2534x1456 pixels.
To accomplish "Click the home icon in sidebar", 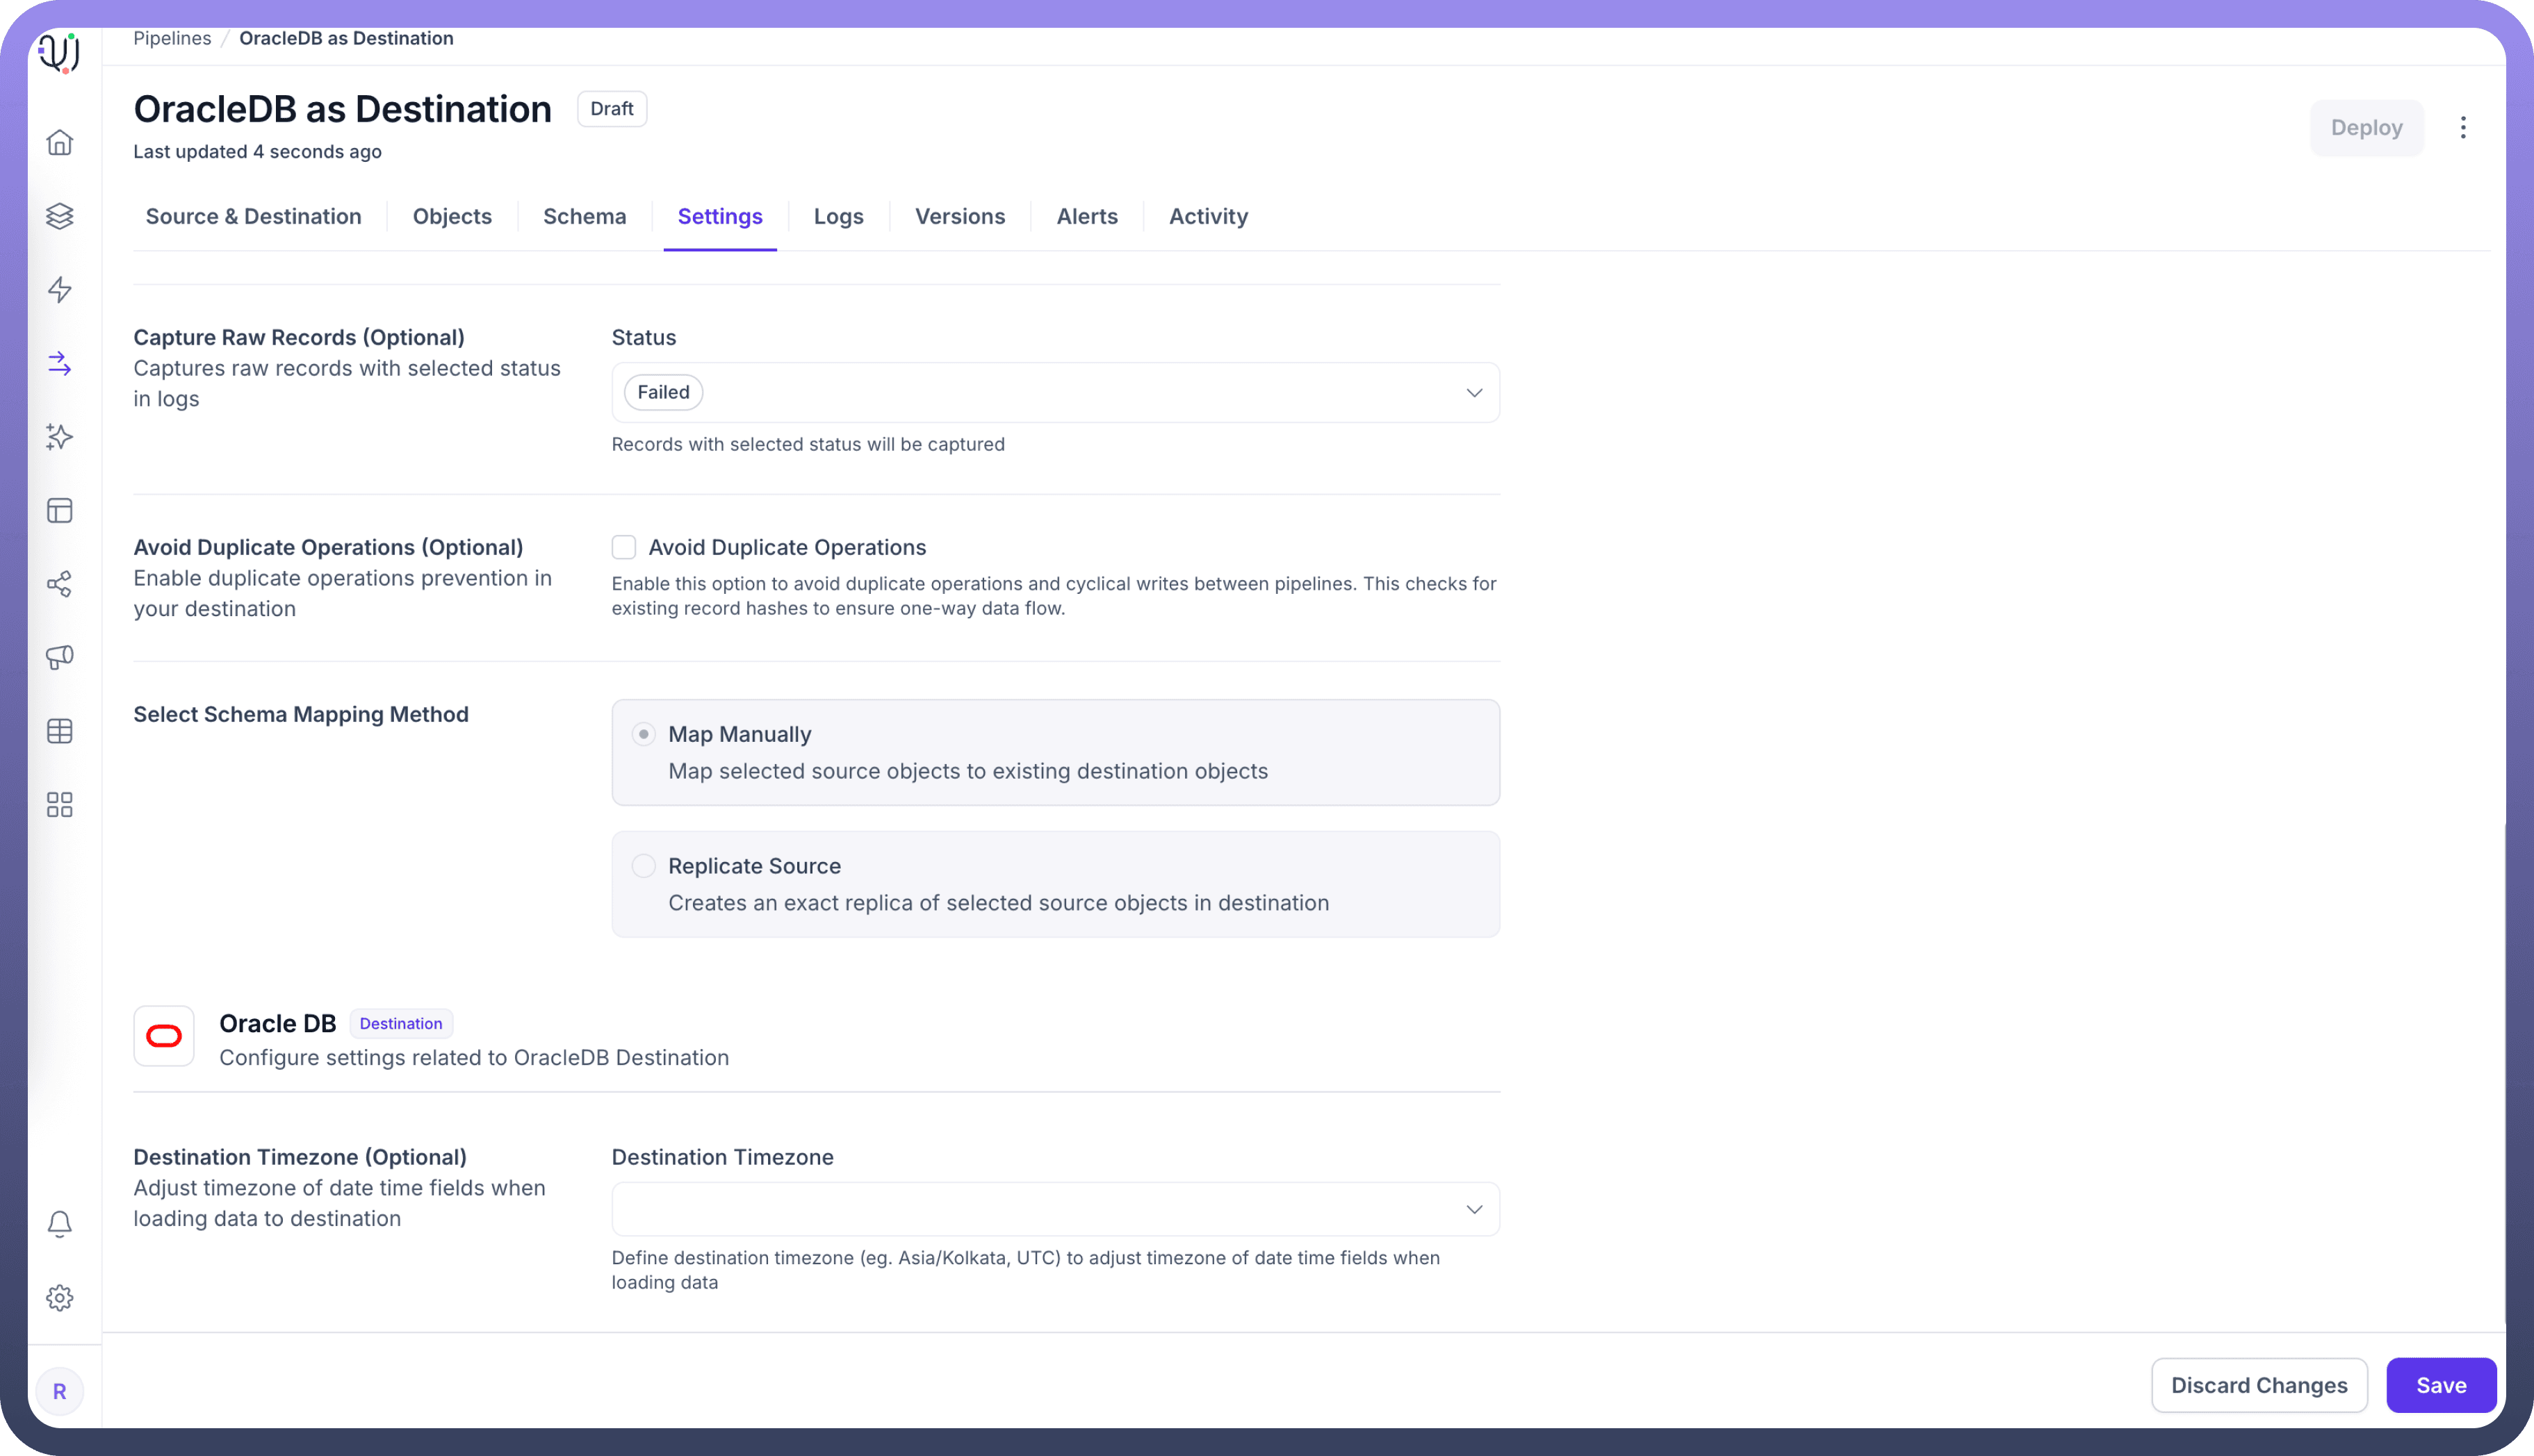I will coord(60,142).
